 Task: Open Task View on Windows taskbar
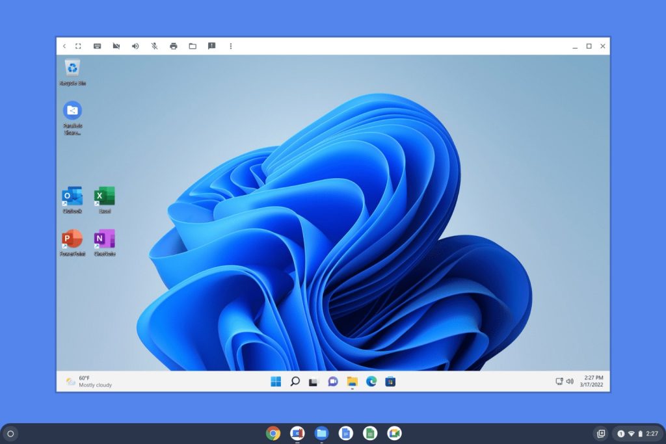(x=313, y=382)
